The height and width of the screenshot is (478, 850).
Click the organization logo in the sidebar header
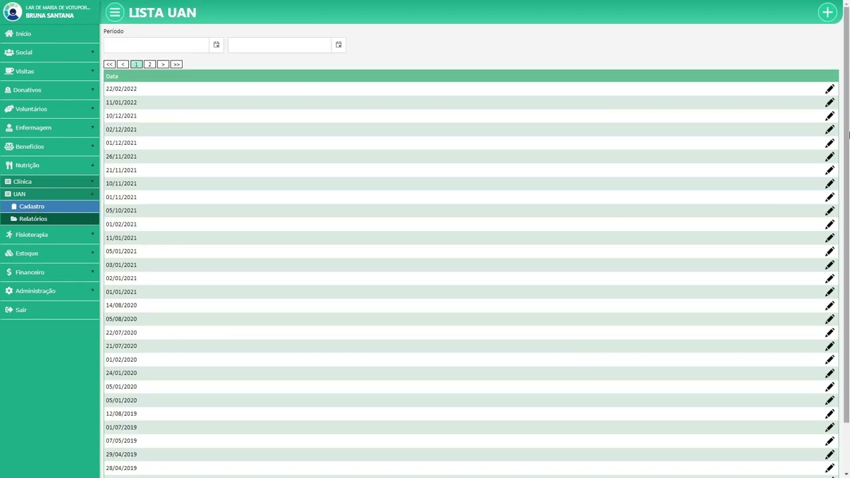[x=12, y=12]
